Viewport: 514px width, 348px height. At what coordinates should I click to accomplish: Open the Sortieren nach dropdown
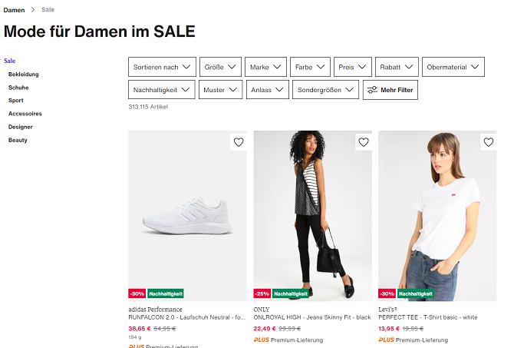click(x=162, y=67)
